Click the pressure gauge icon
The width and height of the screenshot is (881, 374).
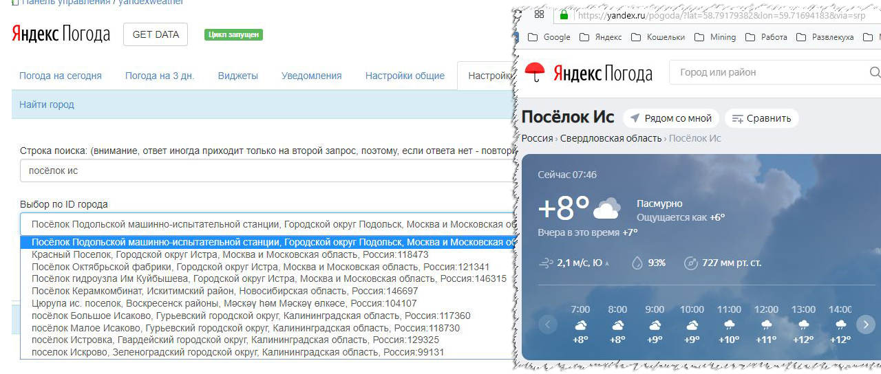click(691, 263)
